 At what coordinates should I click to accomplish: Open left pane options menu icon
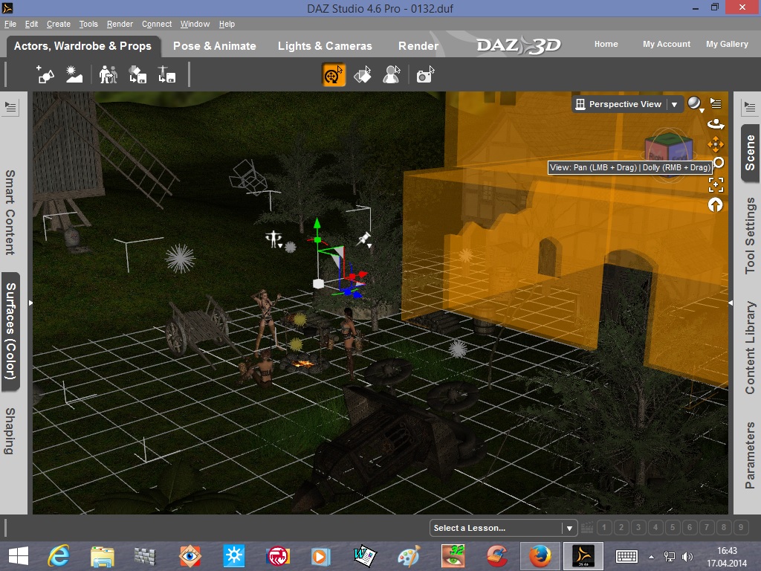tap(10, 107)
